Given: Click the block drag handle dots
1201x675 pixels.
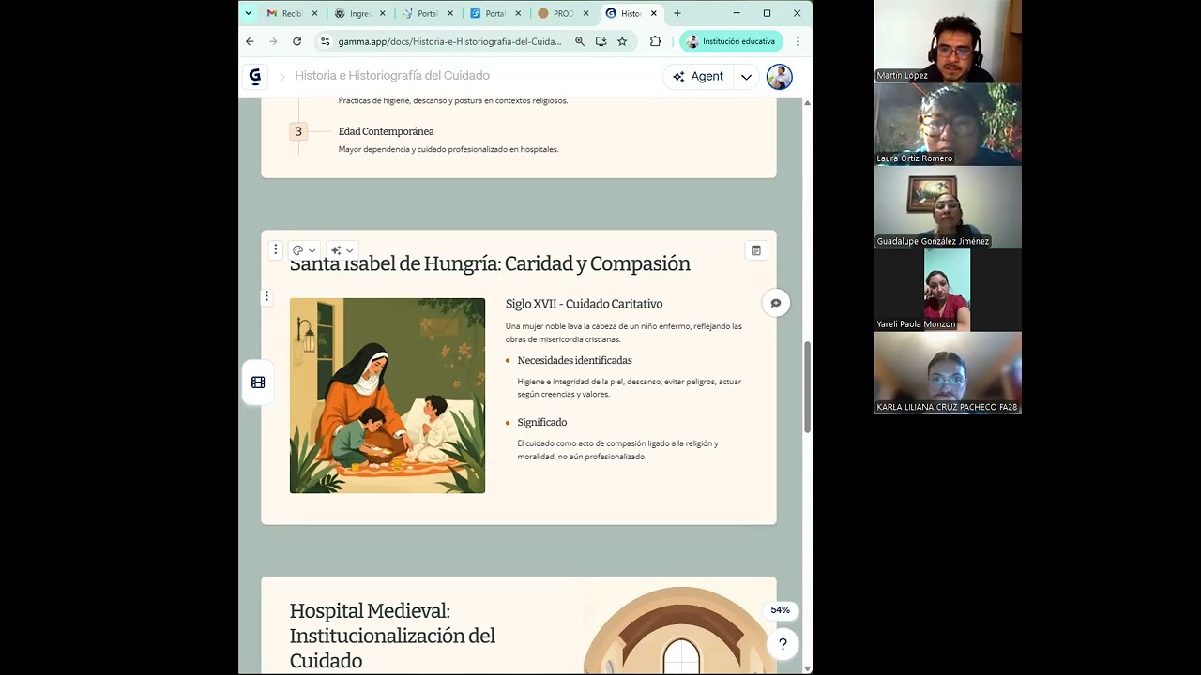Looking at the screenshot, I should (x=266, y=296).
